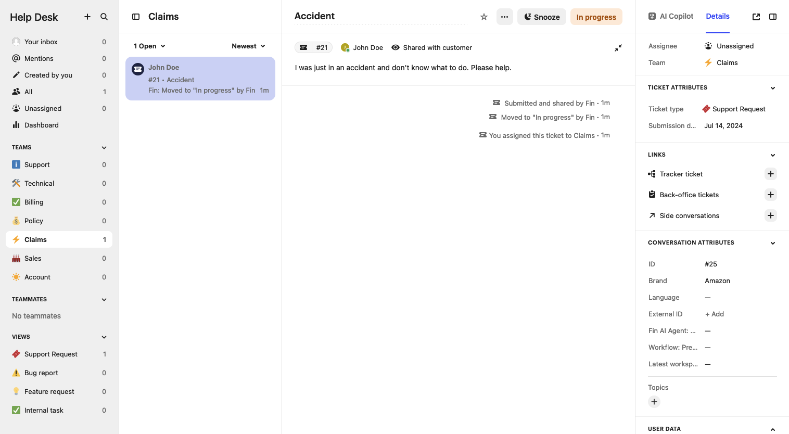Open the Bug report view

(59, 373)
